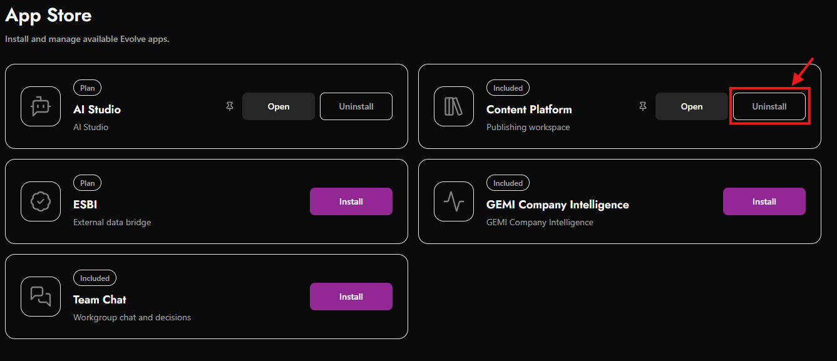Screen dimensions: 837x361
Task: Click the Team Chat speech bubbles icon
Action: [x=41, y=297]
